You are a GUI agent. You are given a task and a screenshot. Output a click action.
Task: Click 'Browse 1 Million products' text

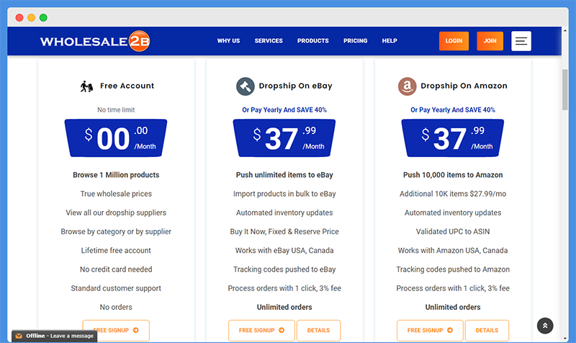pos(116,175)
